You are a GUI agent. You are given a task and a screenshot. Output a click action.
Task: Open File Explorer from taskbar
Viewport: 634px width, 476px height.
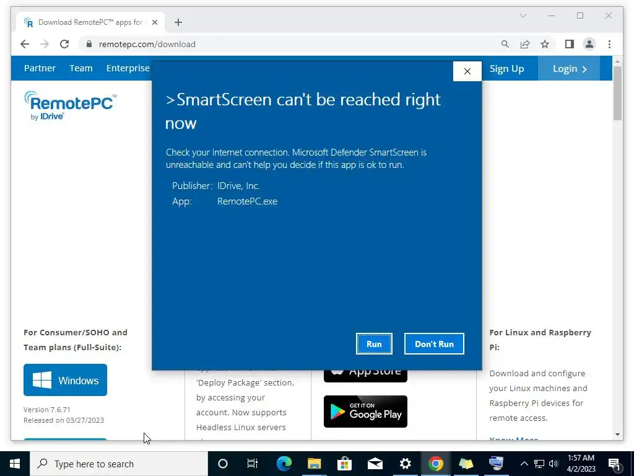tap(314, 464)
